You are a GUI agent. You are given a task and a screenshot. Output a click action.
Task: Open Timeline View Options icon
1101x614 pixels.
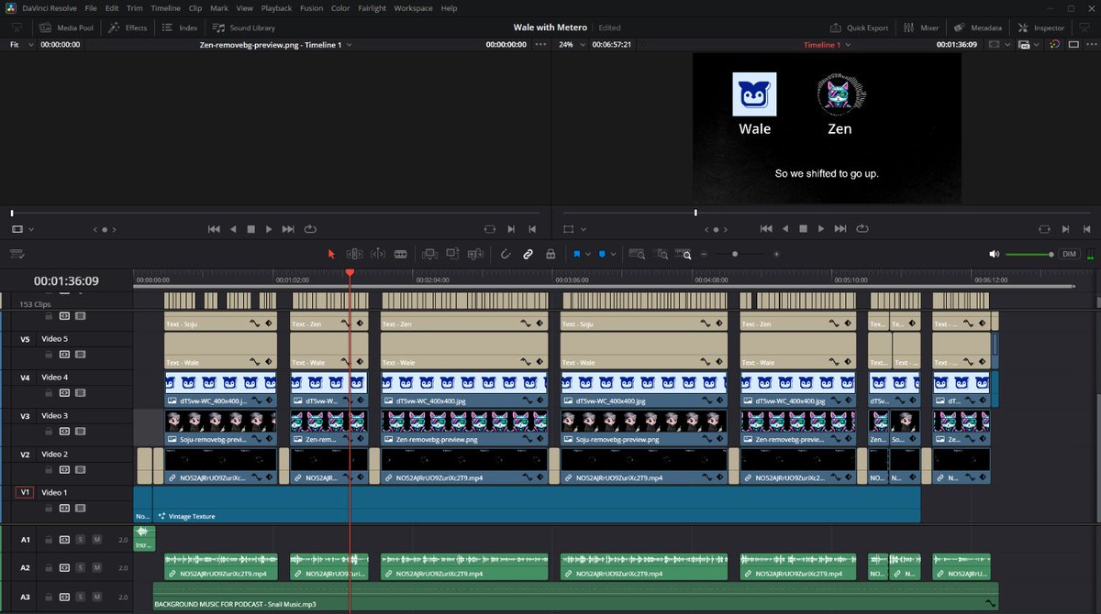[17, 254]
